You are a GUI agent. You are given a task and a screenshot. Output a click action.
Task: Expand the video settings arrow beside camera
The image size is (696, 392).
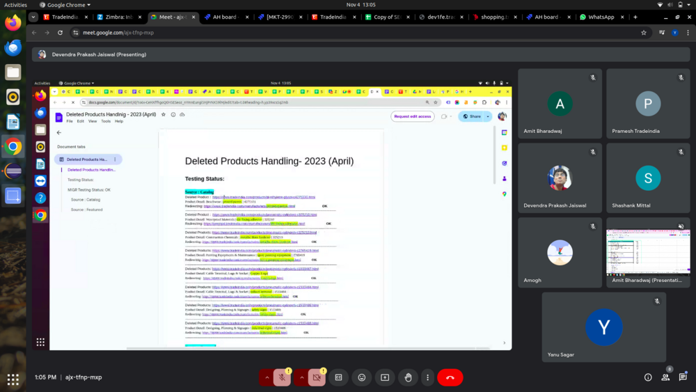point(301,377)
